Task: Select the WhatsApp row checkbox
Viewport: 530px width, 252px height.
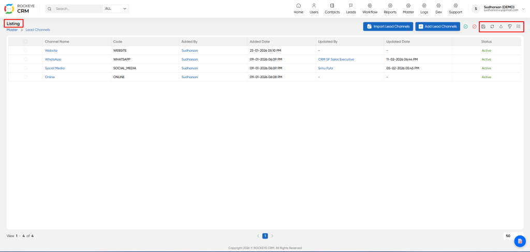Action: (x=25, y=59)
